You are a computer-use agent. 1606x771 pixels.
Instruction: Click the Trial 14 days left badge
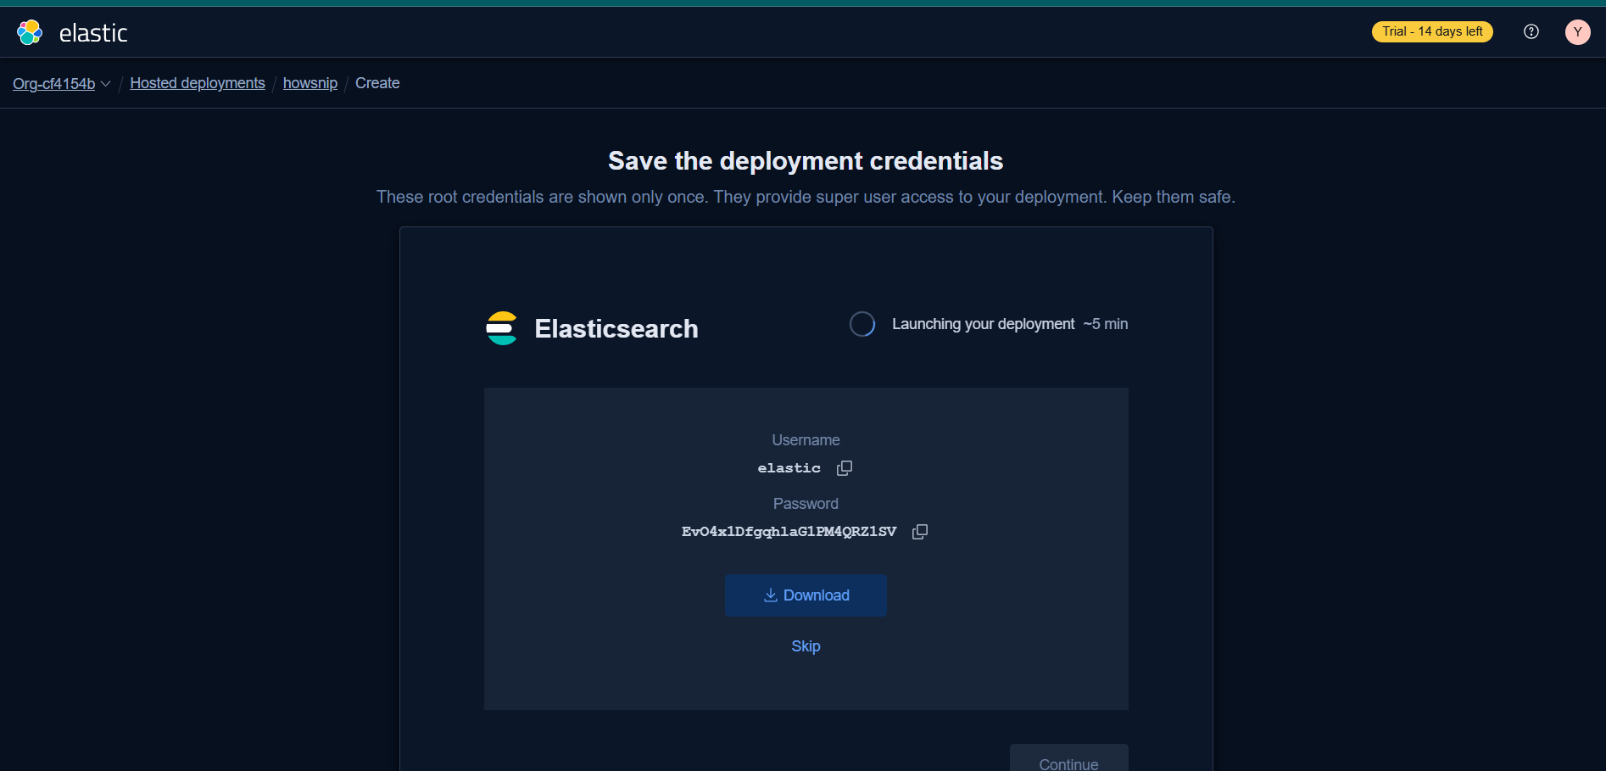pyautogui.click(x=1432, y=31)
